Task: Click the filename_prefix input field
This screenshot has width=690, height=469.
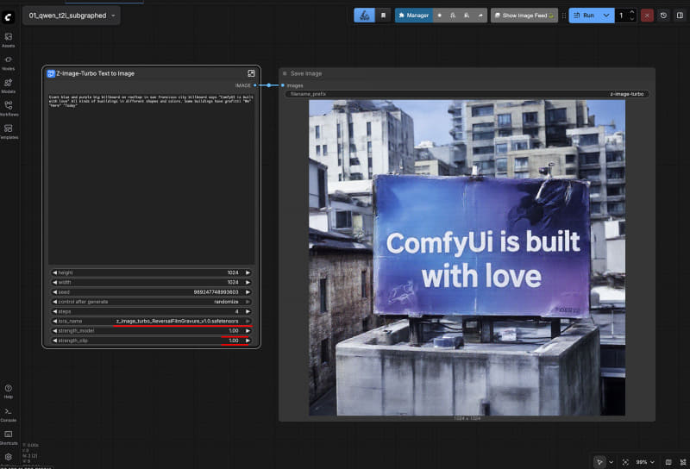Action: [467, 93]
